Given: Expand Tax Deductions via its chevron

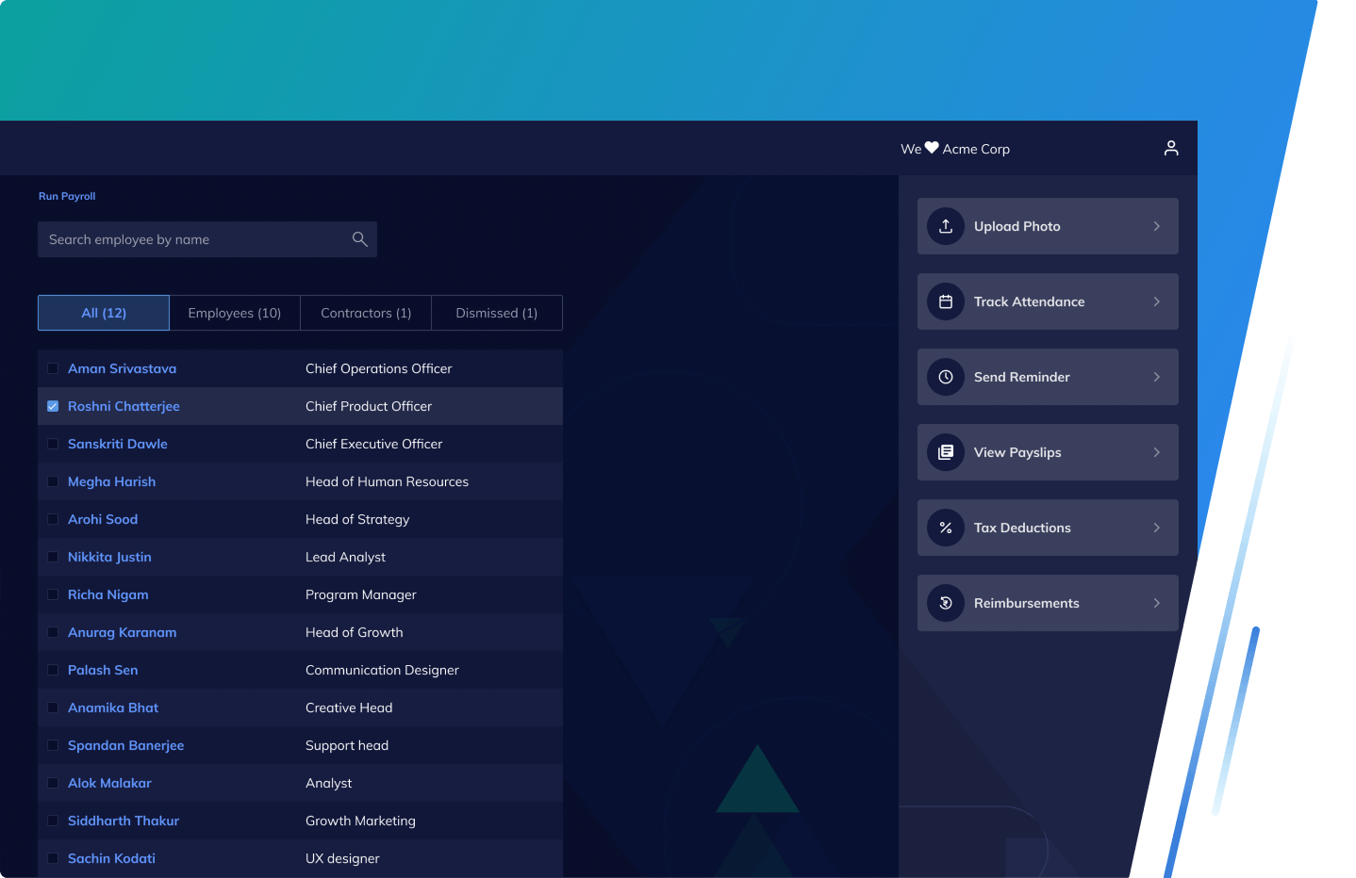Looking at the screenshot, I should point(1157,528).
